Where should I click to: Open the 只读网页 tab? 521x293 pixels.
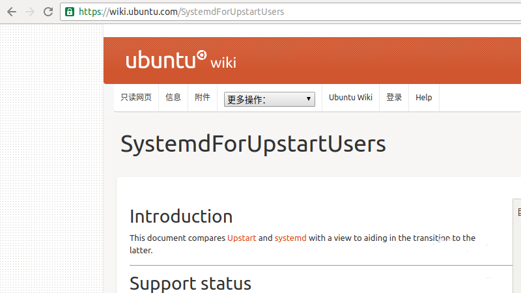pyautogui.click(x=136, y=98)
